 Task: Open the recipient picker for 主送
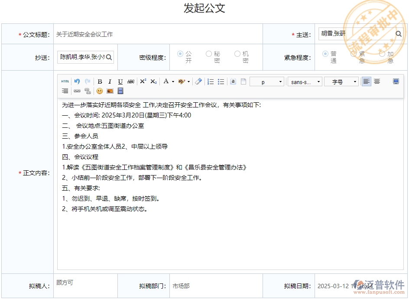(399, 33)
